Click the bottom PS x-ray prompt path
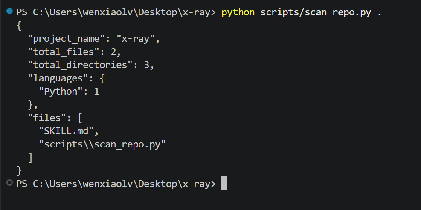This screenshot has width=421, height=210. (x=116, y=184)
